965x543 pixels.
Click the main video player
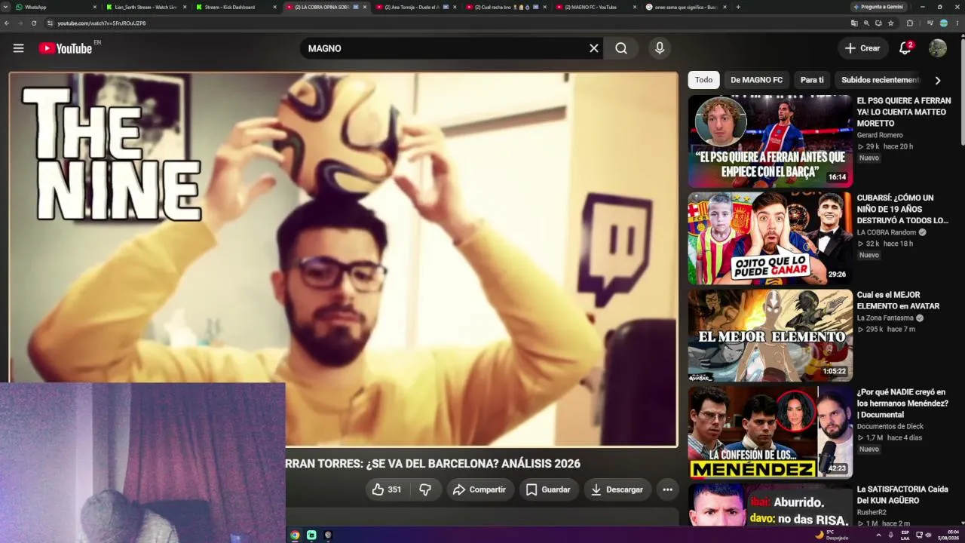click(x=343, y=259)
